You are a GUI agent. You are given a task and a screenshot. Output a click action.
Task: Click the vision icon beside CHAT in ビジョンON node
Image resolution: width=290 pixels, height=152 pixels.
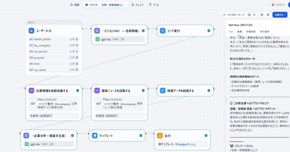122,39
